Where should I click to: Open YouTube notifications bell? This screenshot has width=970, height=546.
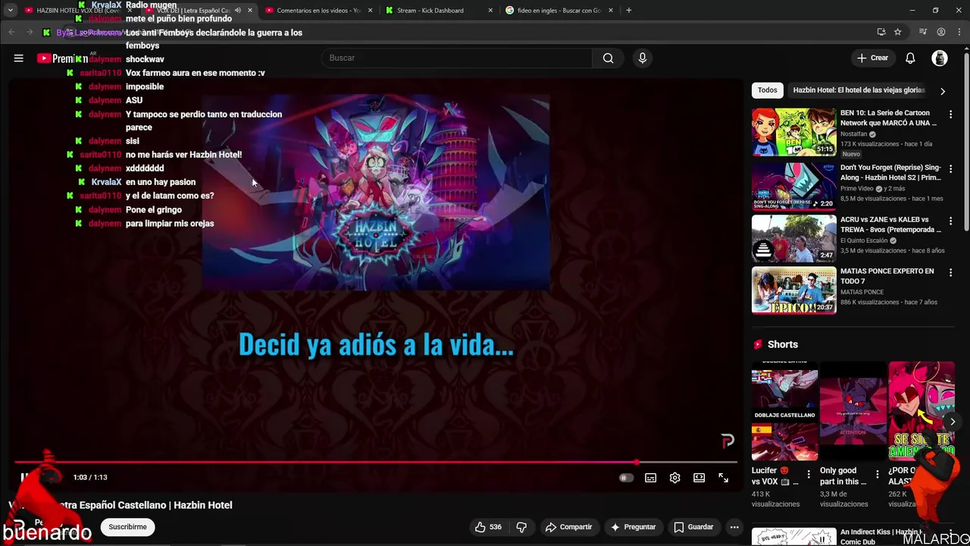click(x=910, y=58)
